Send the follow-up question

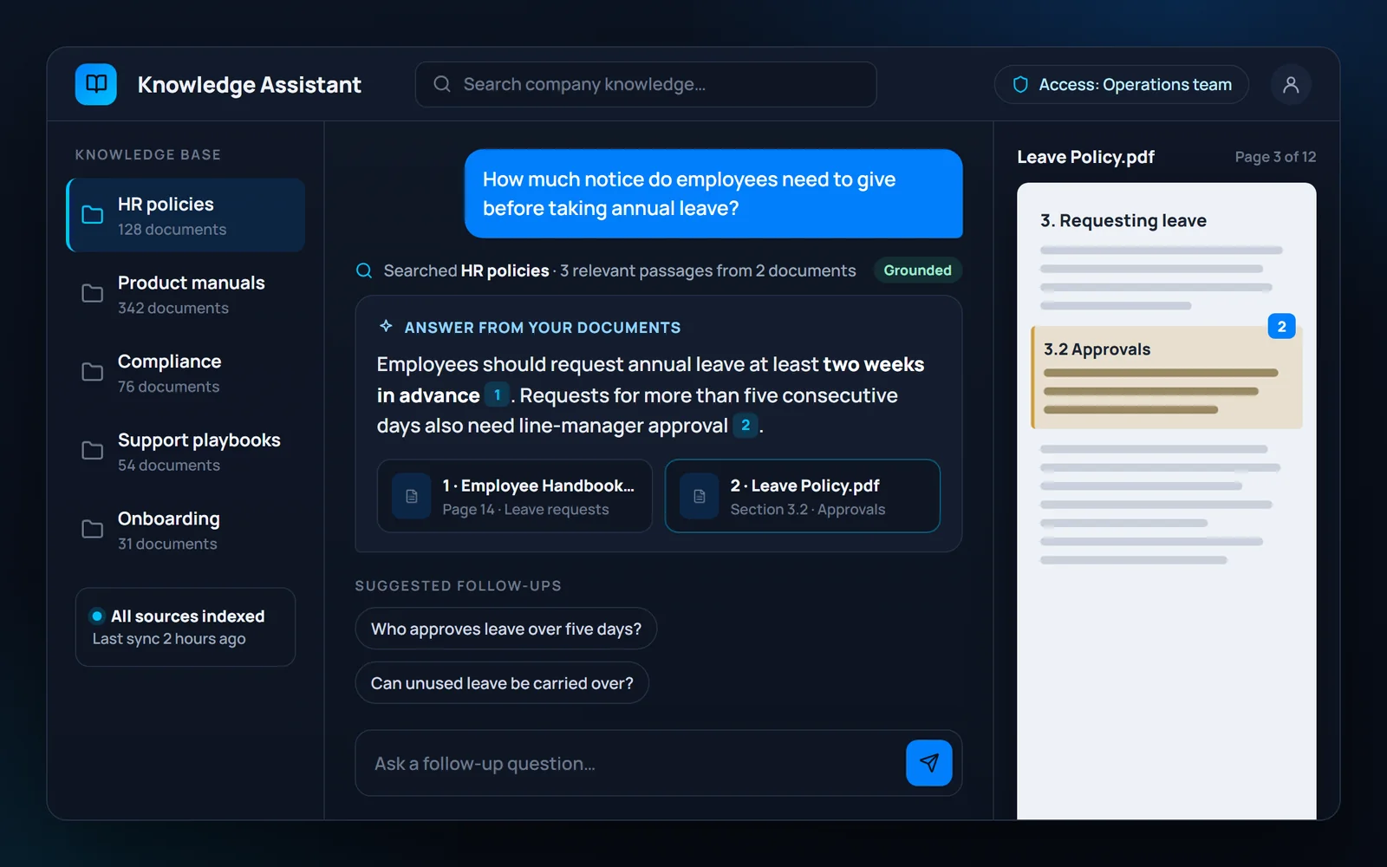pos(929,763)
